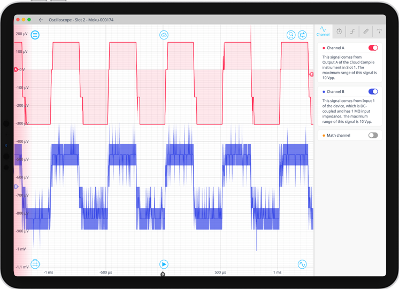Image resolution: width=399 pixels, height=289 pixels.
Task: Click the 500 µs time axis label
Action: pos(220,272)
